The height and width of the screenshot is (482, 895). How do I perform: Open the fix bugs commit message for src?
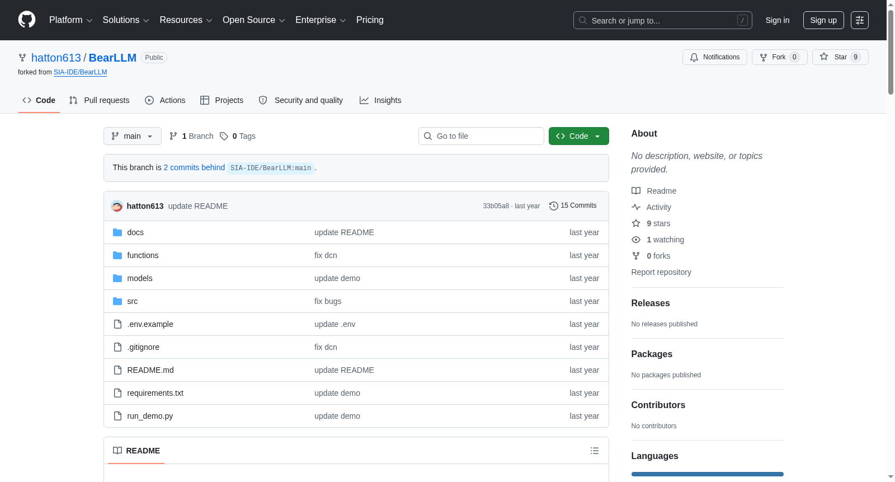tap(328, 301)
